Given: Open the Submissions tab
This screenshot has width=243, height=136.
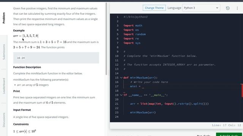Looking at the screenshot, I should 4,52.
